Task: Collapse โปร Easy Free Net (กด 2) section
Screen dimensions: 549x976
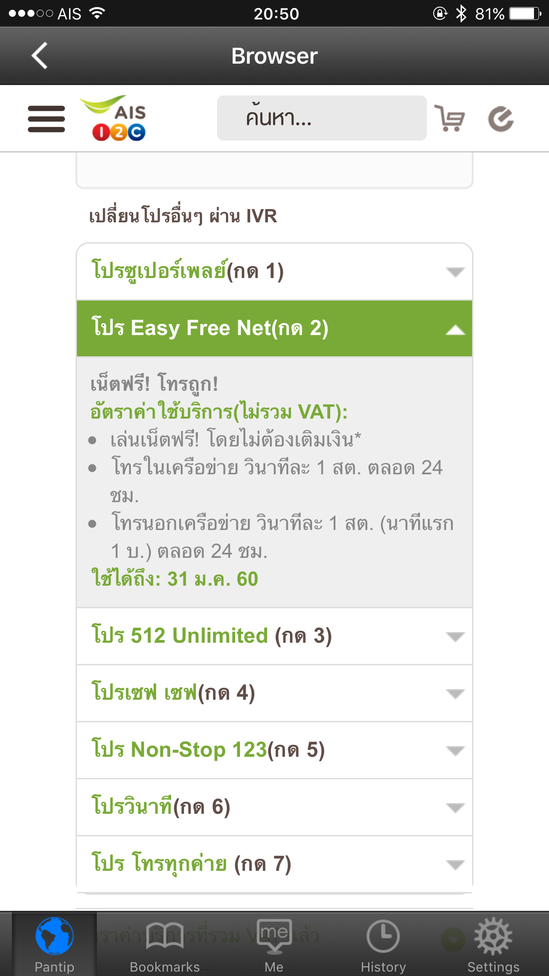Action: click(x=274, y=328)
